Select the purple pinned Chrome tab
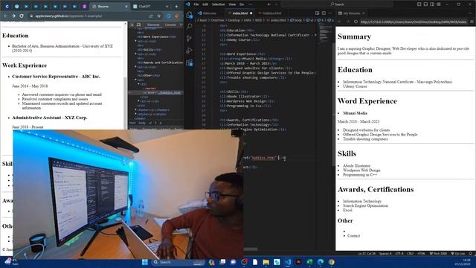 click(x=84, y=7)
